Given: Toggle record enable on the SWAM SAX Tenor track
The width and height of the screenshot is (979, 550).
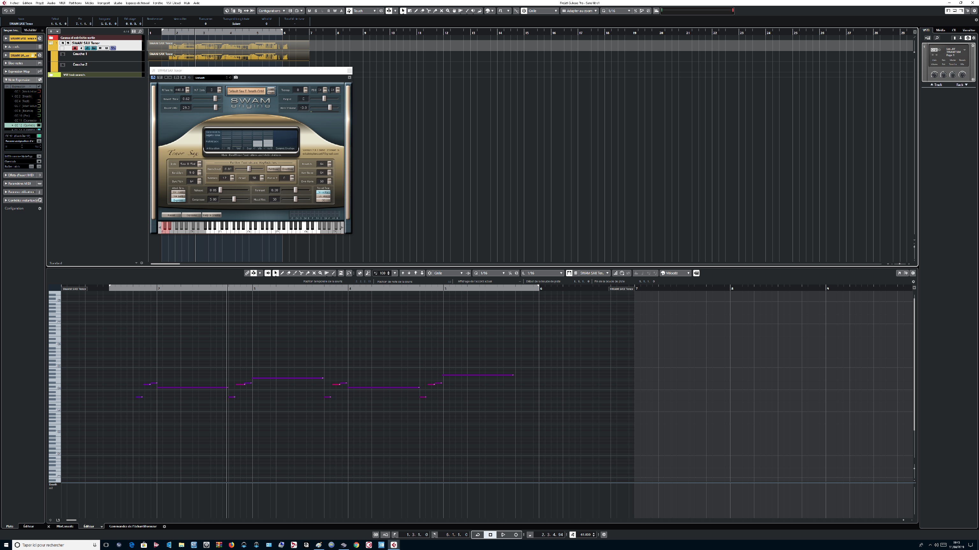Looking at the screenshot, I should point(75,49).
